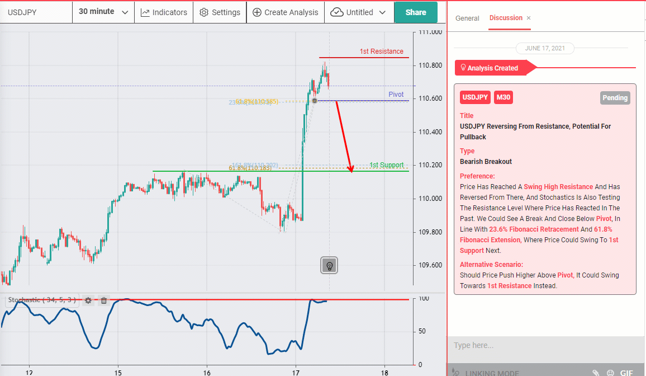Open the emoji picker smiley icon
646x376 pixels.
[611, 373]
